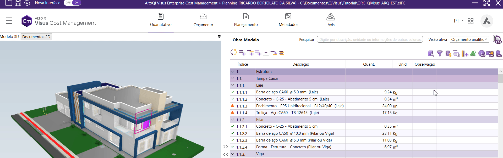Open the cost database coins icon
Screen dimensions: 503x158
tap(448, 54)
